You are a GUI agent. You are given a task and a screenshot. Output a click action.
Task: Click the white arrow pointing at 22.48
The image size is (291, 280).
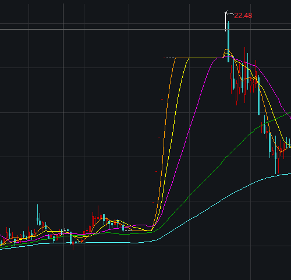[x=229, y=13]
